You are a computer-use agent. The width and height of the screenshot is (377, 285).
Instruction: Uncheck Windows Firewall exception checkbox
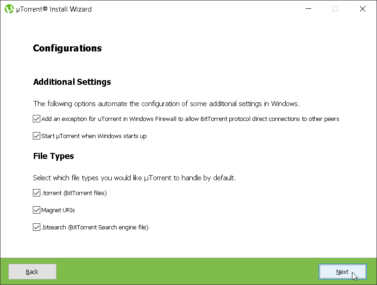click(x=37, y=119)
